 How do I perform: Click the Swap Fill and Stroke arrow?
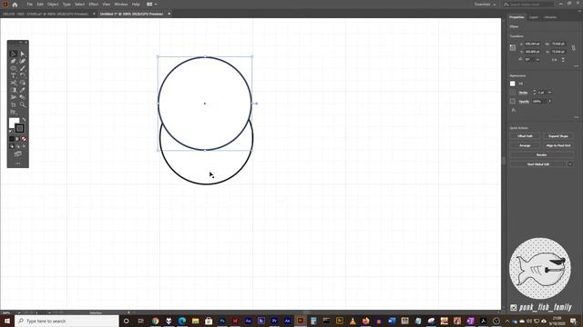(25, 119)
